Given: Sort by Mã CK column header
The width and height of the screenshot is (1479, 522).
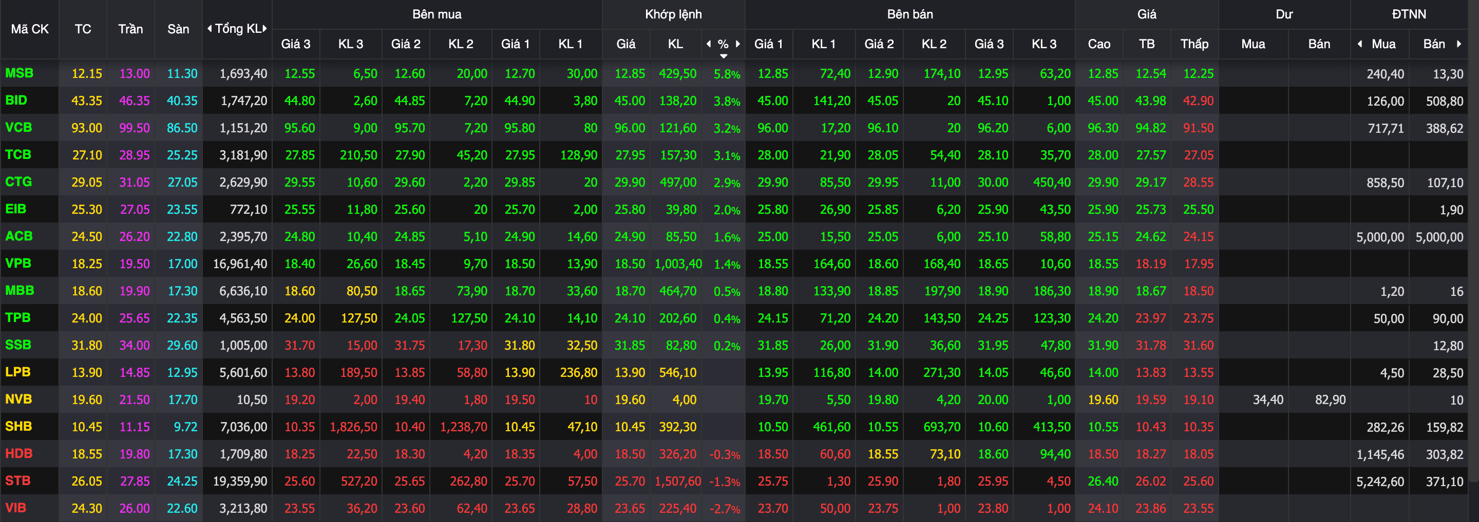Looking at the screenshot, I should click(x=30, y=29).
